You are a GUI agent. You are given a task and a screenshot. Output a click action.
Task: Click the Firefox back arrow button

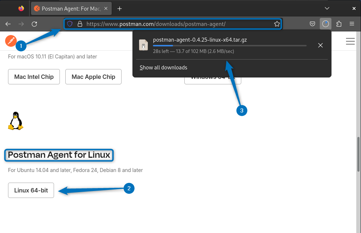(8, 24)
